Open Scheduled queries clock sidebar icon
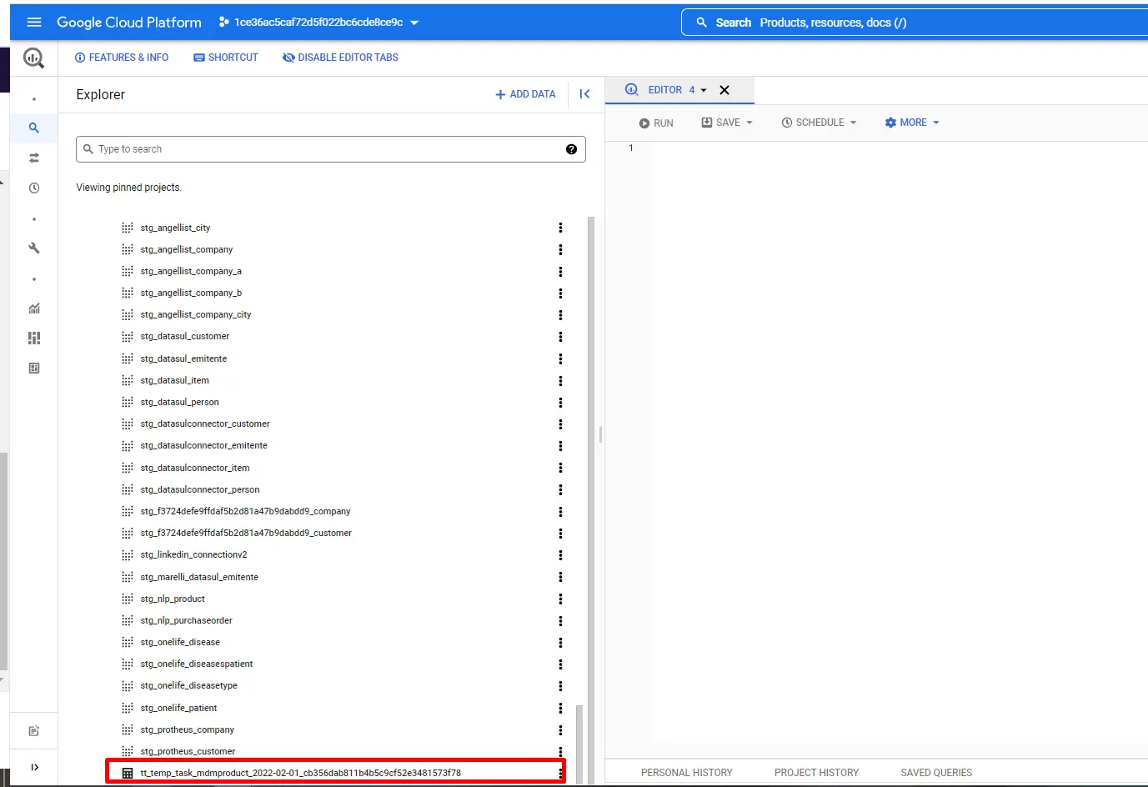 (34, 188)
